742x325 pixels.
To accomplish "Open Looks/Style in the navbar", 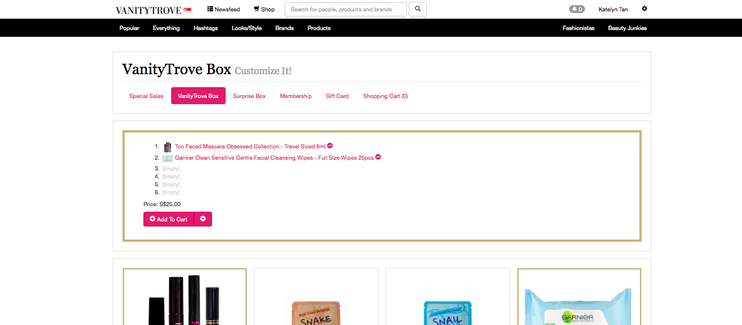I will 247,28.
